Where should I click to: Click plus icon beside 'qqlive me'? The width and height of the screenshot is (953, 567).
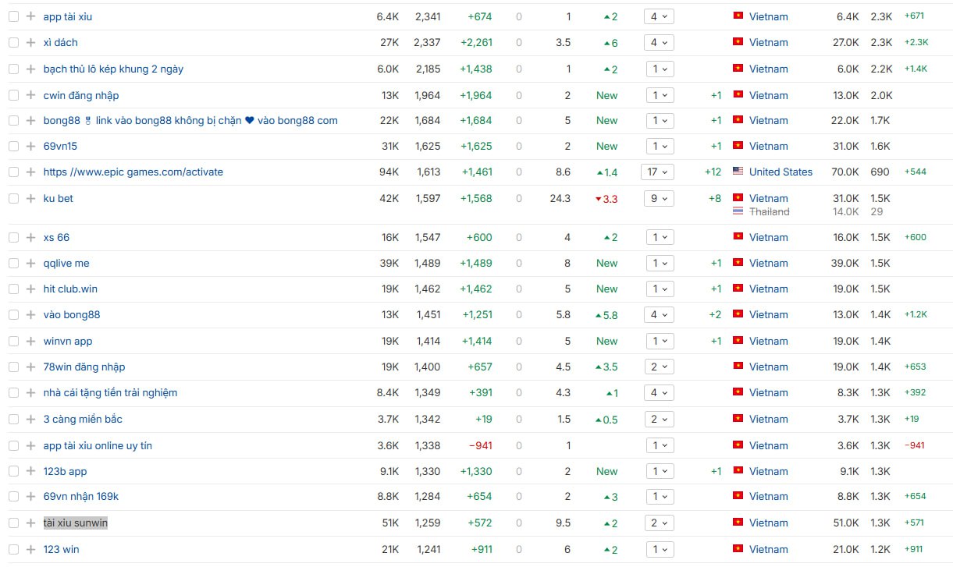click(30, 263)
